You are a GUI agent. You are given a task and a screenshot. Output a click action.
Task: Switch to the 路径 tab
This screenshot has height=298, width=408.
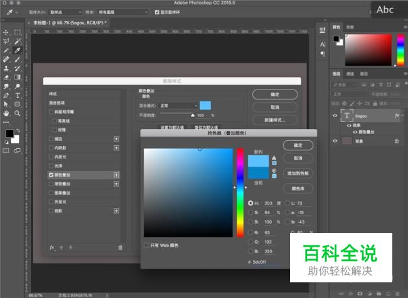click(364, 74)
